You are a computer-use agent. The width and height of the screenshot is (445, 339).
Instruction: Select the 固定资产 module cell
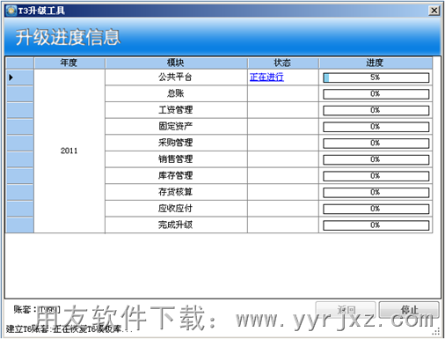point(176,127)
